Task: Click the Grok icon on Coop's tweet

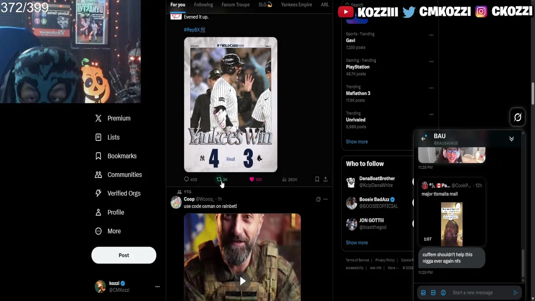Action: click(318, 199)
